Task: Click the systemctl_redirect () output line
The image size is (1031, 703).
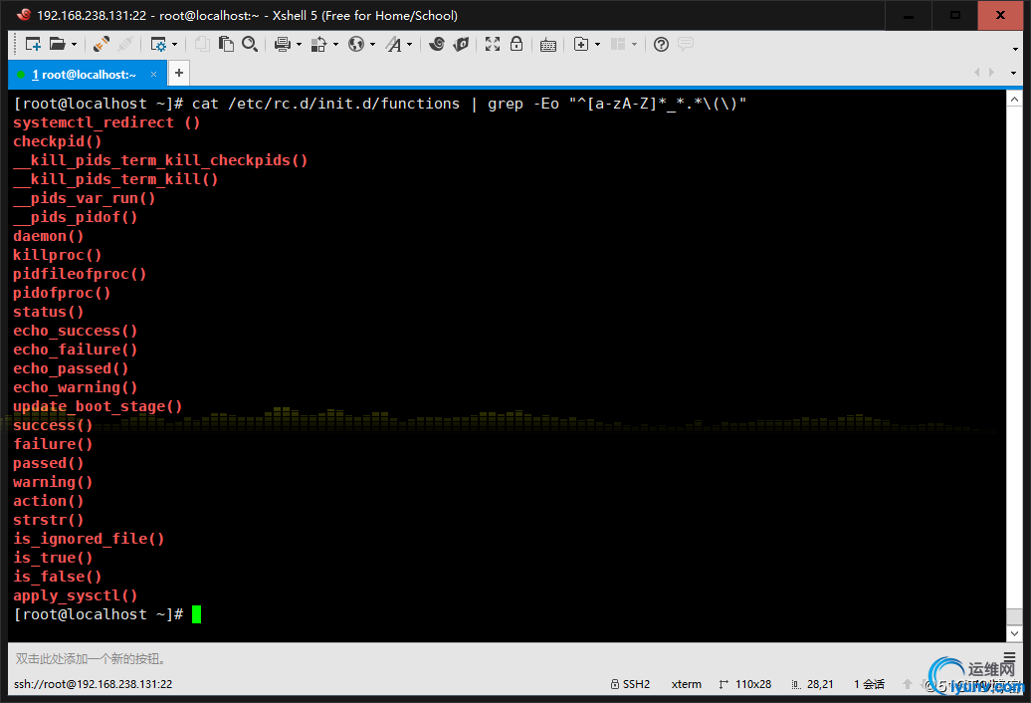Action: pyautogui.click(x=106, y=122)
